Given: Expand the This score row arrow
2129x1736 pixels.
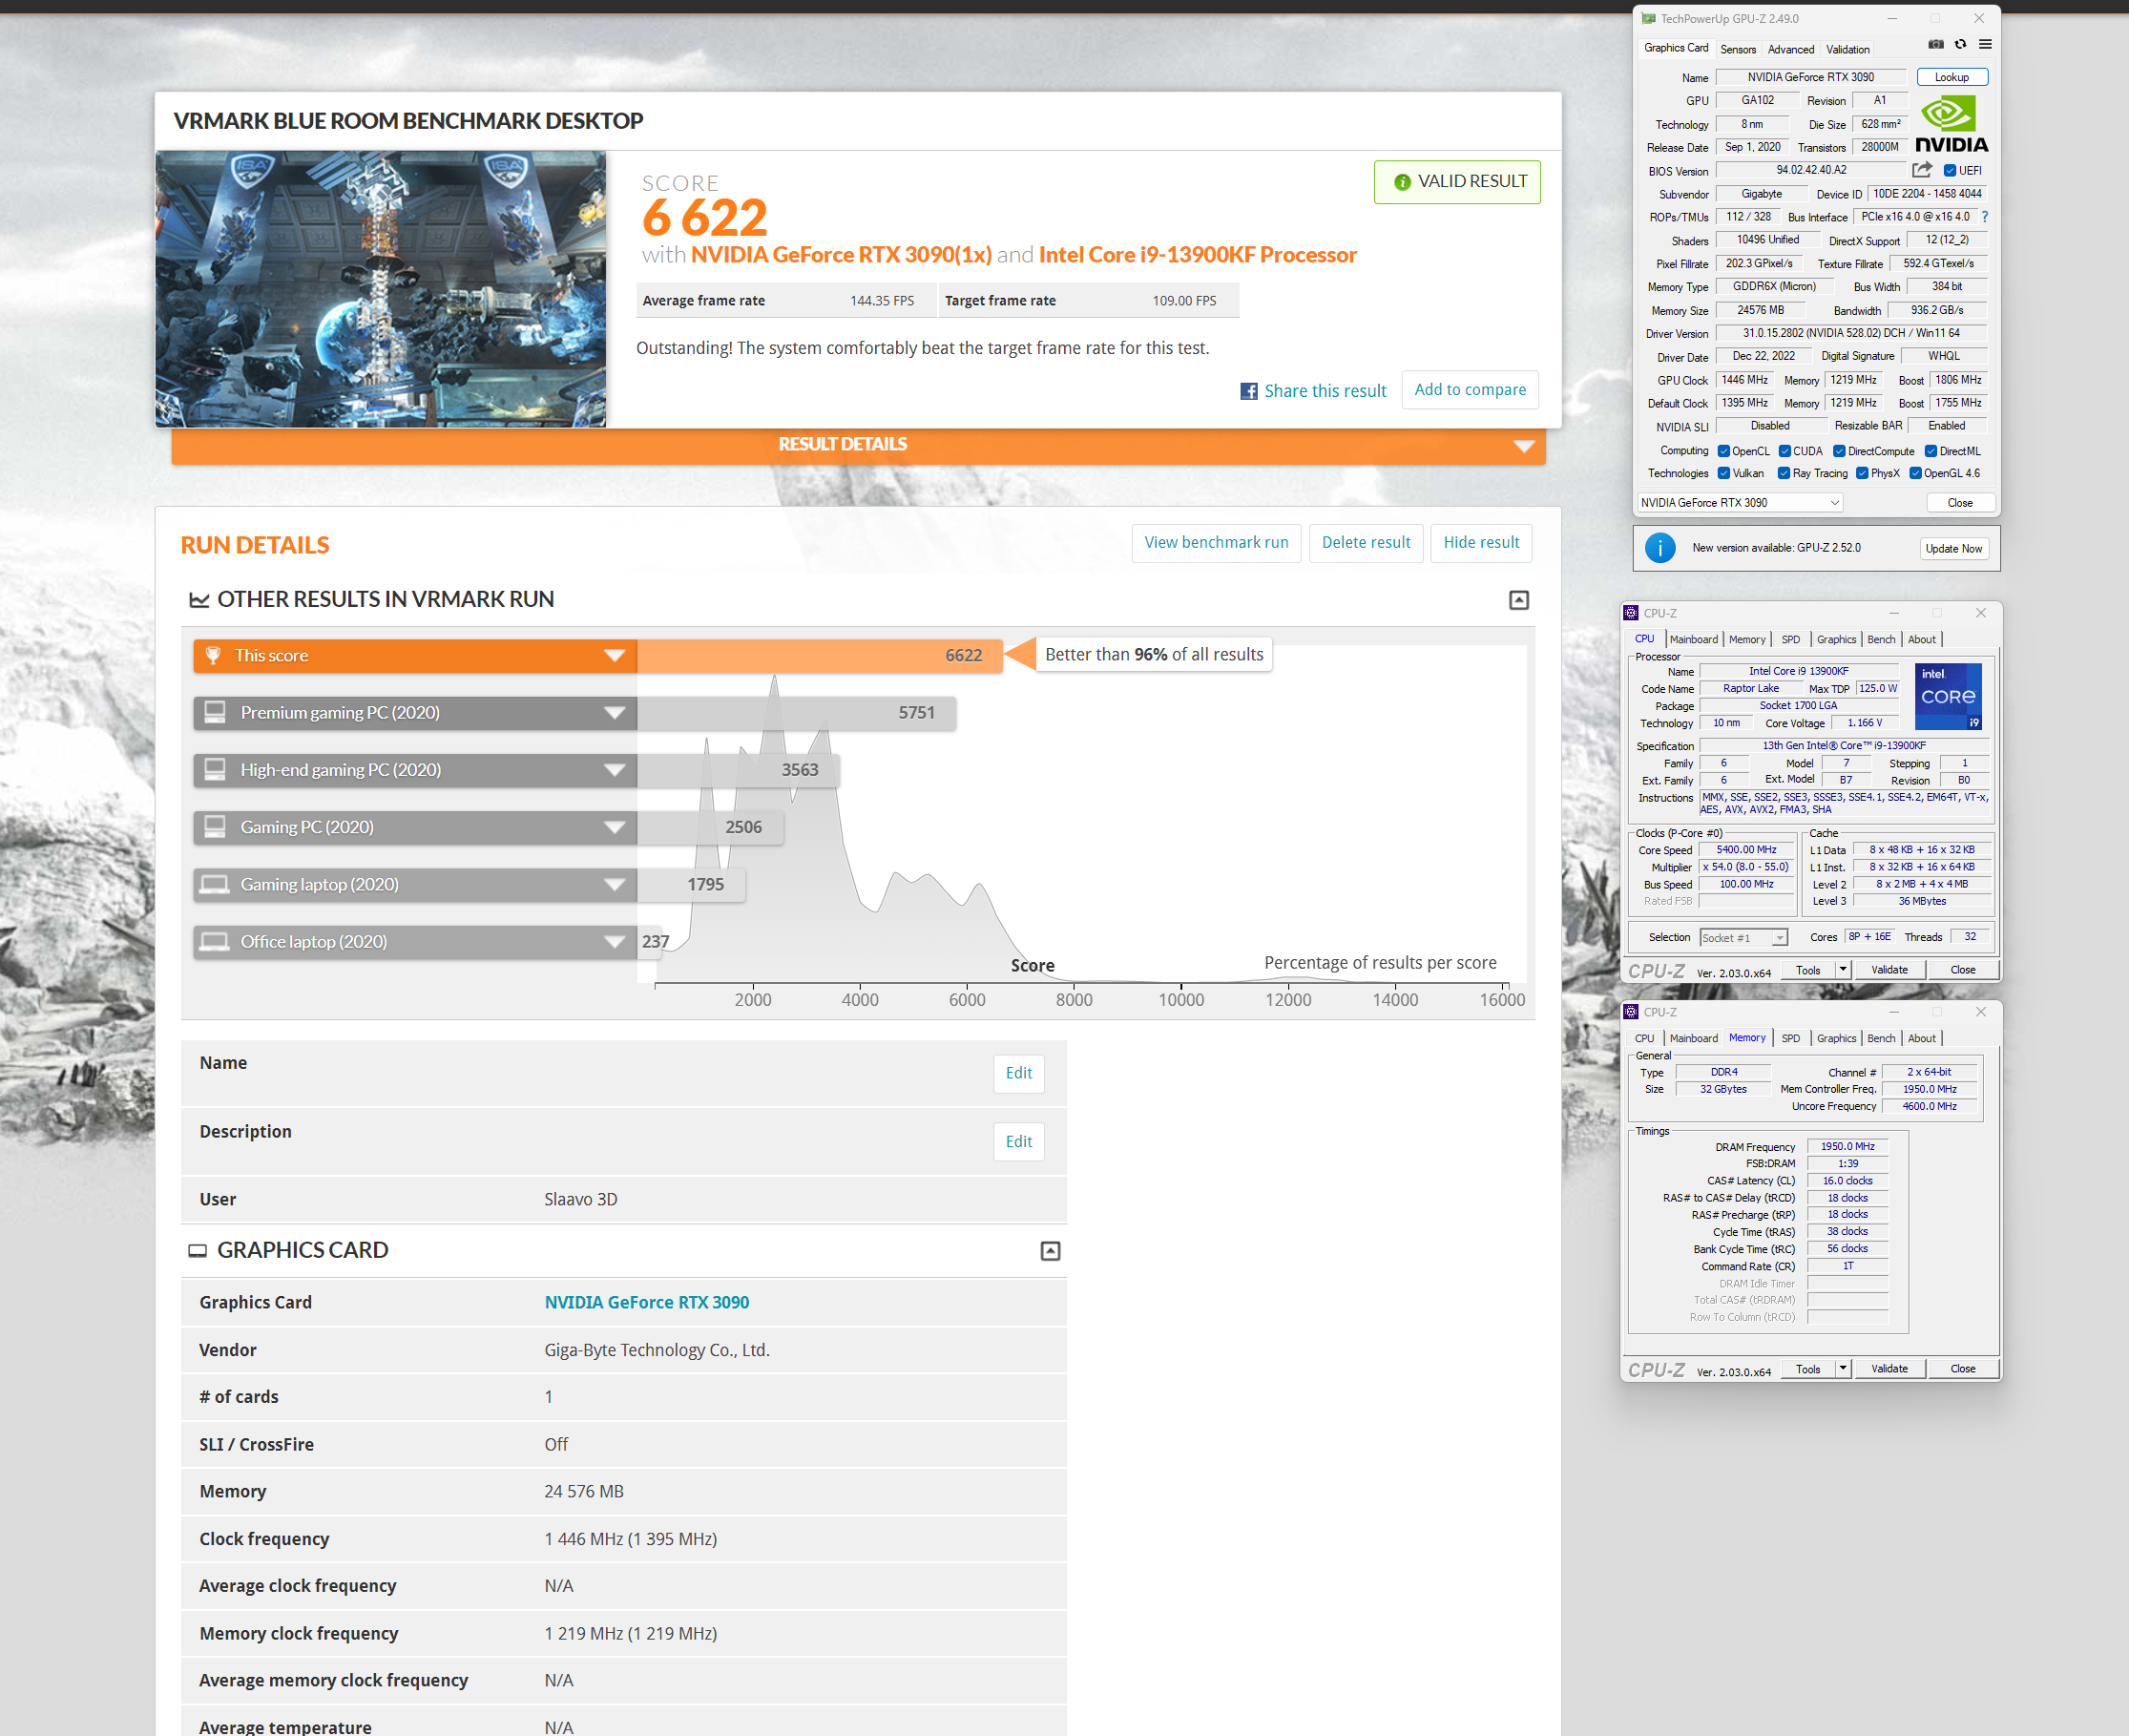Looking at the screenshot, I should (x=614, y=656).
